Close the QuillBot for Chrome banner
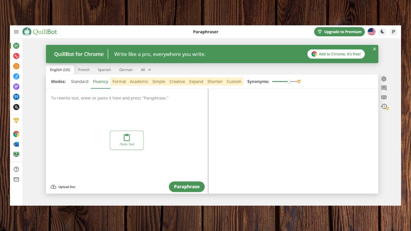 coord(374,49)
